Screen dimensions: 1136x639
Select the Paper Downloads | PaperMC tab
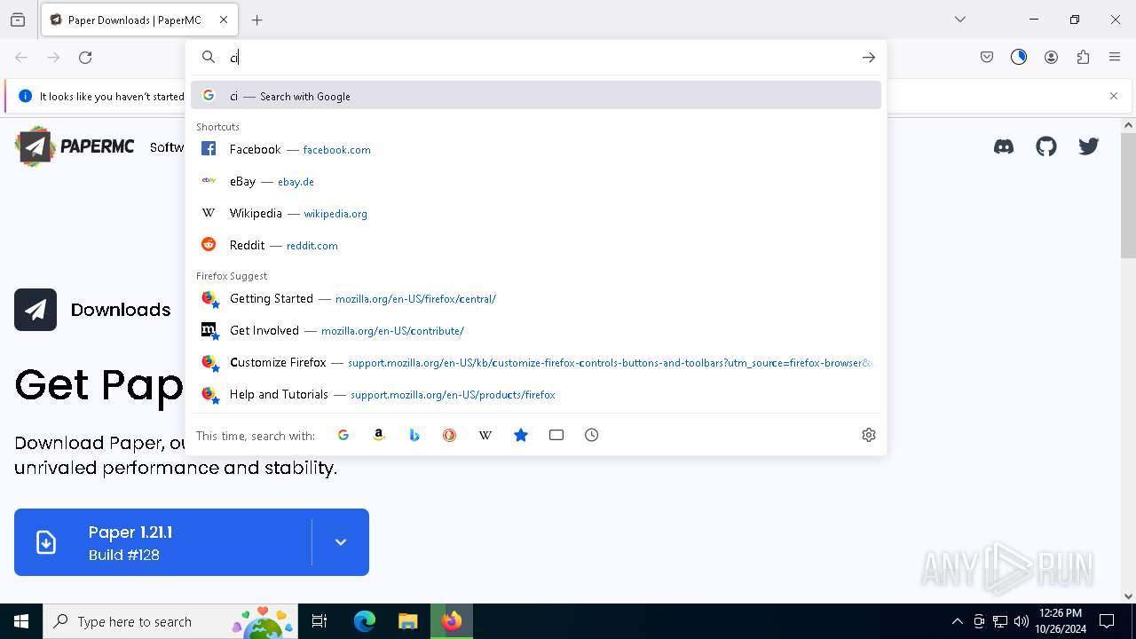click(139, 20)
